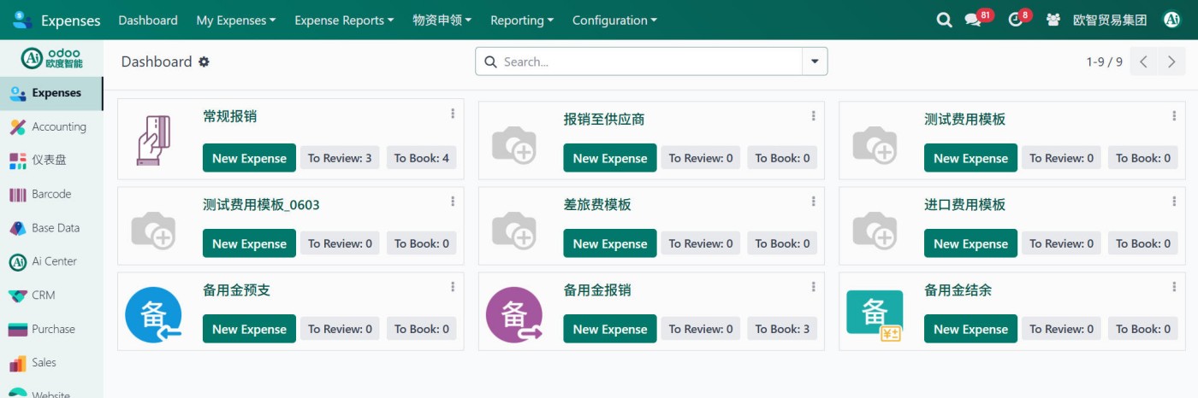The height and width of the screenshot is (398, 1198).
Task: Click the Expenses title in the top bar
Action: click(71, 20)
